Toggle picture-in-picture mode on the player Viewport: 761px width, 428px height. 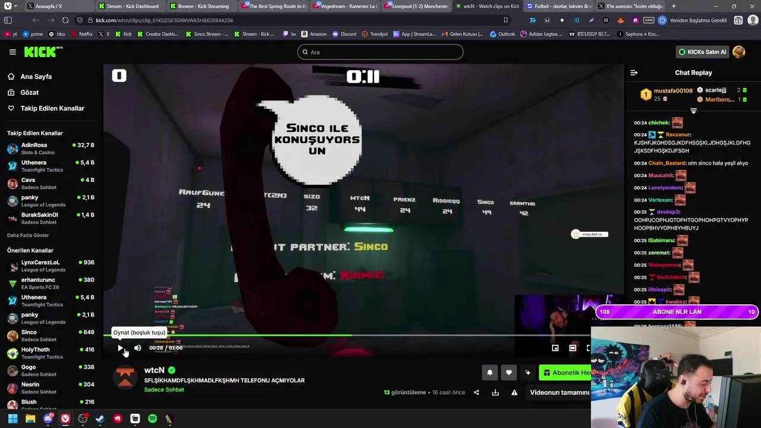coord(555,348)
